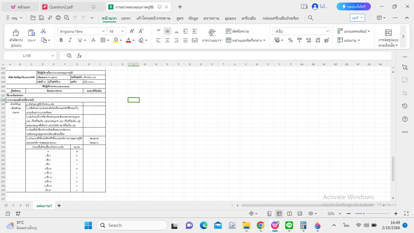
Task: Open the Merge and Center dropdown
Action: pyautogui.click(x=264, y=41)
